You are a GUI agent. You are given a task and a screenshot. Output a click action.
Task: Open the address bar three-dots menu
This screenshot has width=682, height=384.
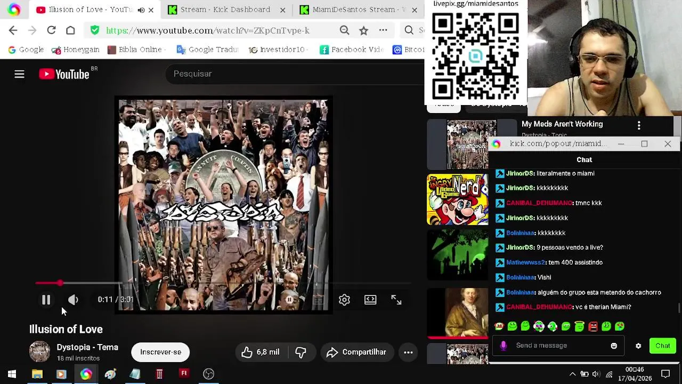point(383,30)
